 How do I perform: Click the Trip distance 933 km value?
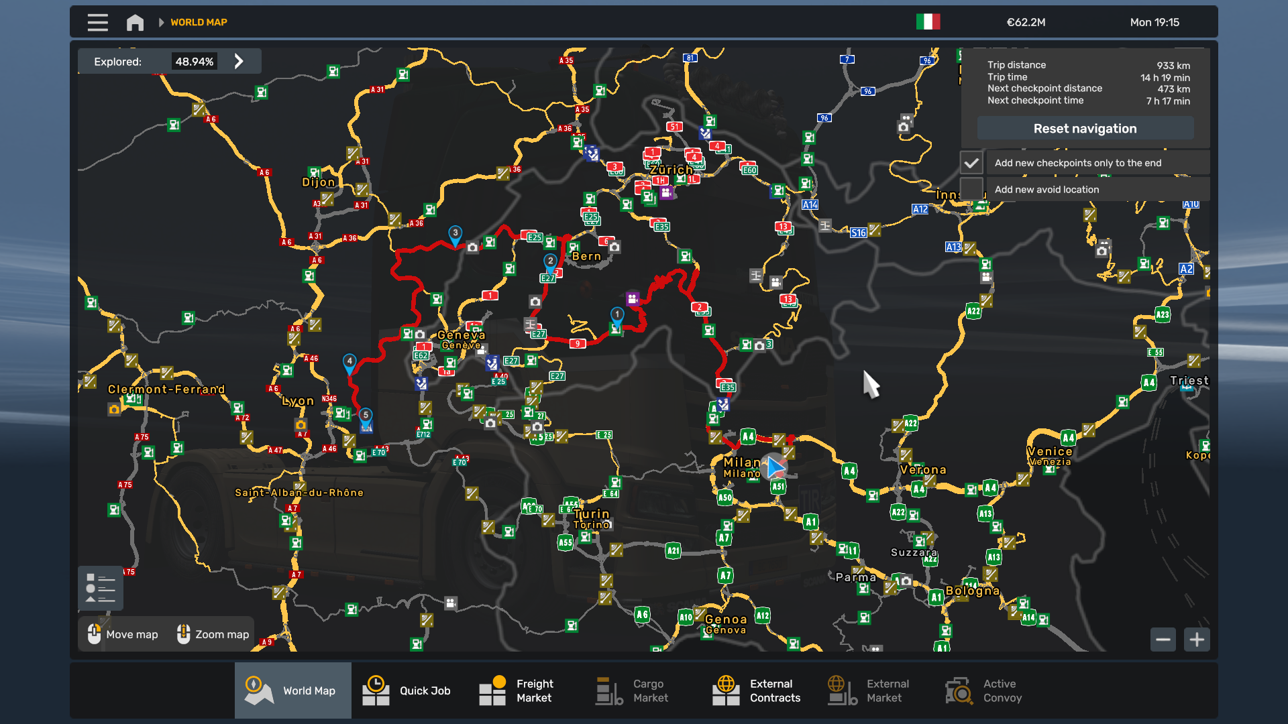[1173, 65]
